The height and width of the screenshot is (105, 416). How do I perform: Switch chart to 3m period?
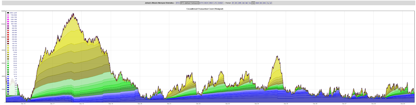(261, 3)
